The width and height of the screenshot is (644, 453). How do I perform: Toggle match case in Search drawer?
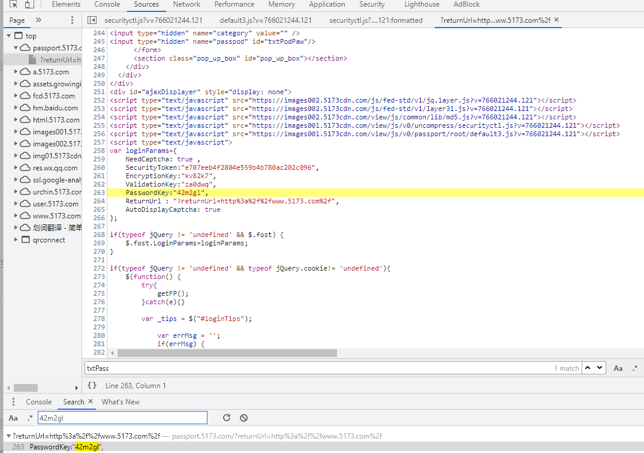tap(13, 418)
